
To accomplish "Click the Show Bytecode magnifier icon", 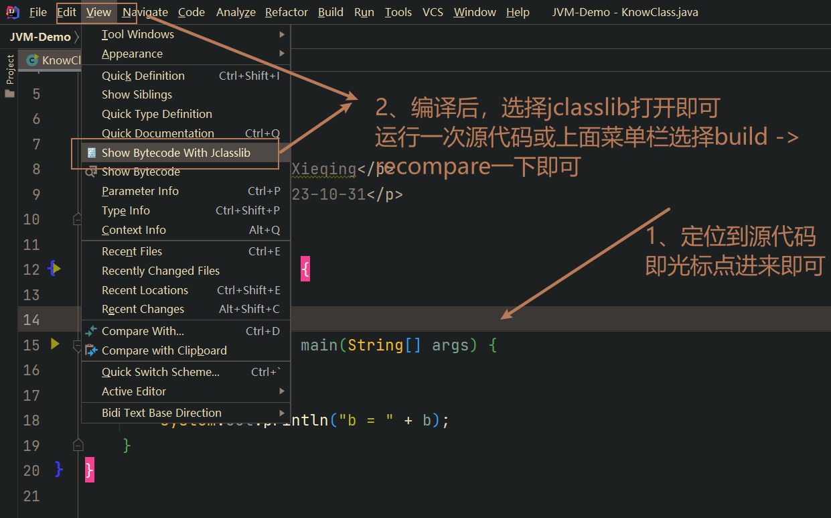I will 92,172.
